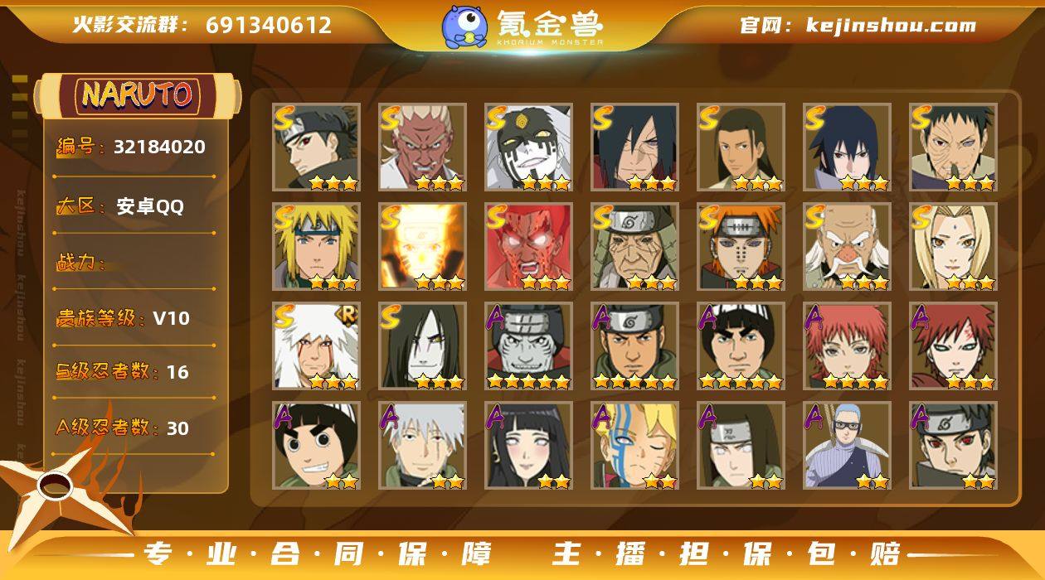Click the NARUTO scroll title banner
This screenshot has height=580, width=1045.
pos(137,95)
